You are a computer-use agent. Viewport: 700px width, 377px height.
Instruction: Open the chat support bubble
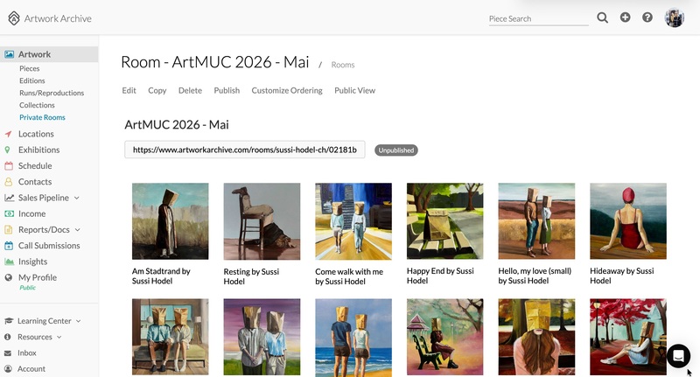(678, 356)
